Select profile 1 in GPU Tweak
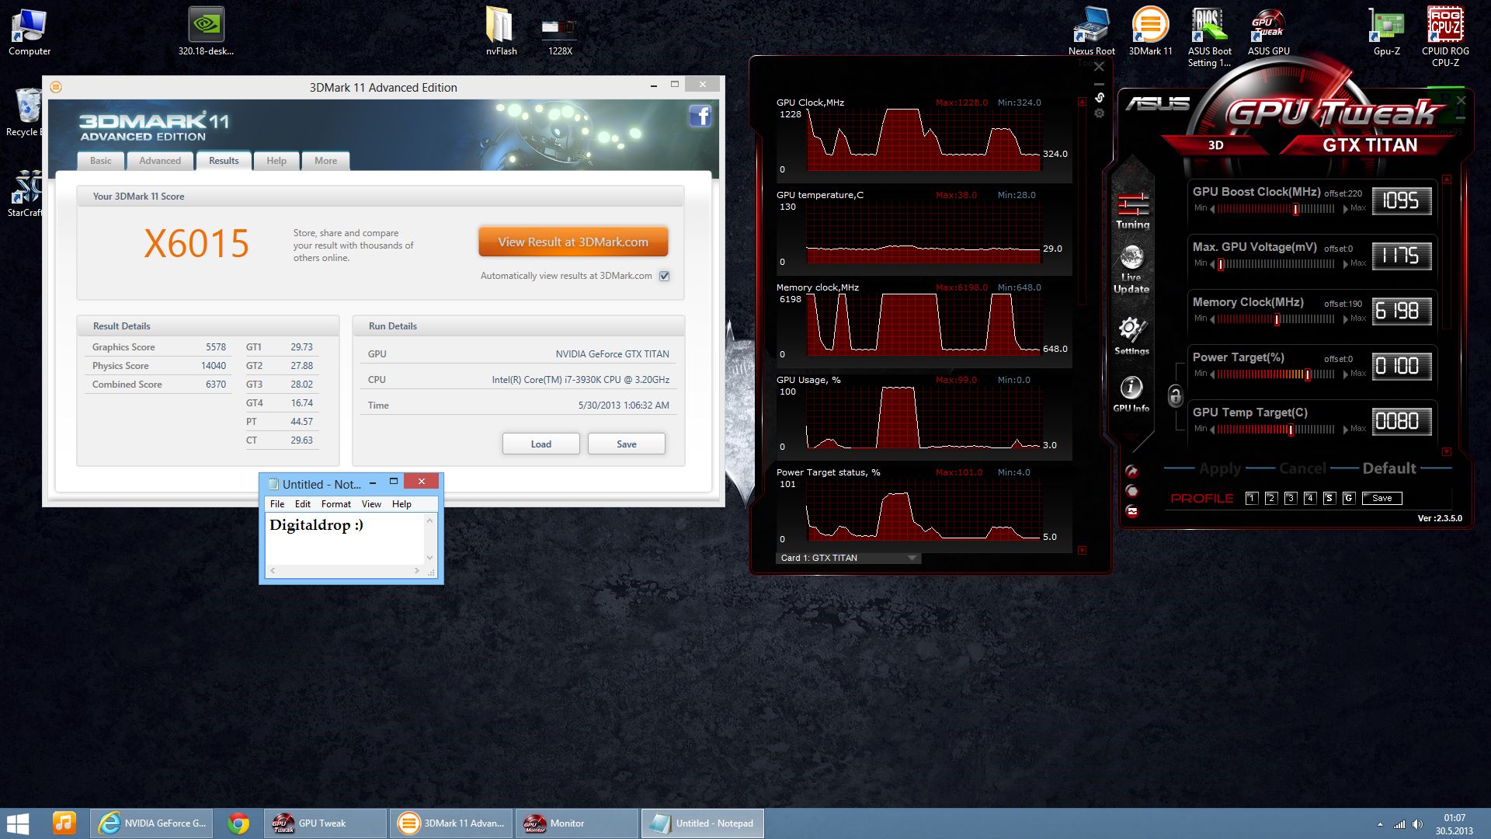The width and height of the screenshot is (1491, 839). (x=1251, y=499)
